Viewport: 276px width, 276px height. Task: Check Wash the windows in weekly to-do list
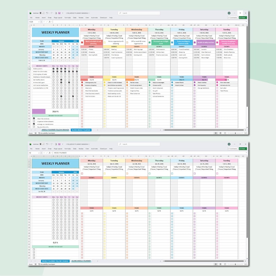pos(34,119)
